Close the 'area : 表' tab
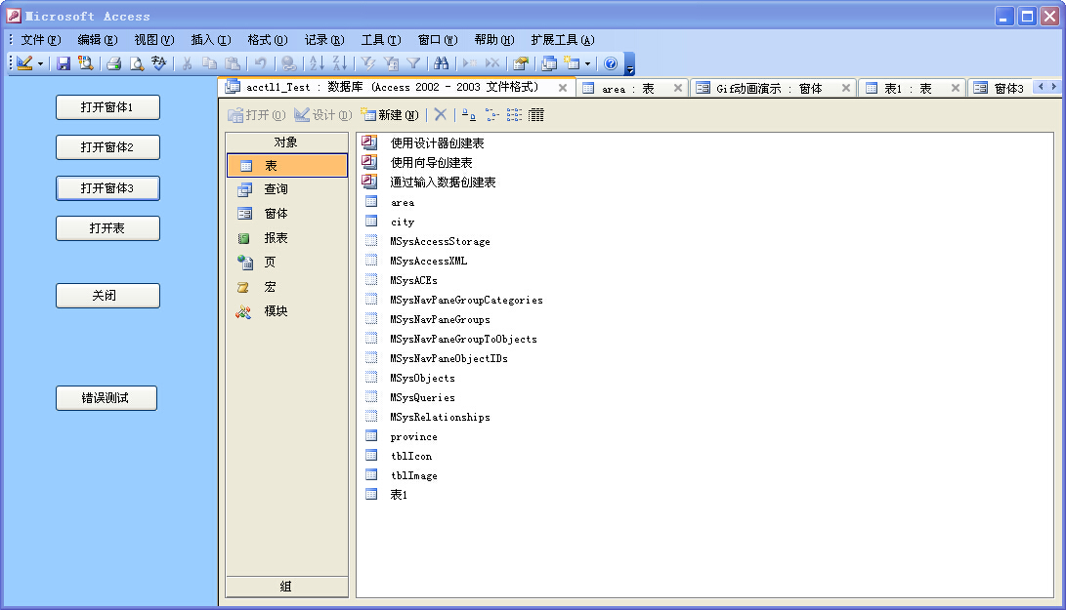Image resolution: width=1066 pixels, height=610 pixels. coord(678,88)
